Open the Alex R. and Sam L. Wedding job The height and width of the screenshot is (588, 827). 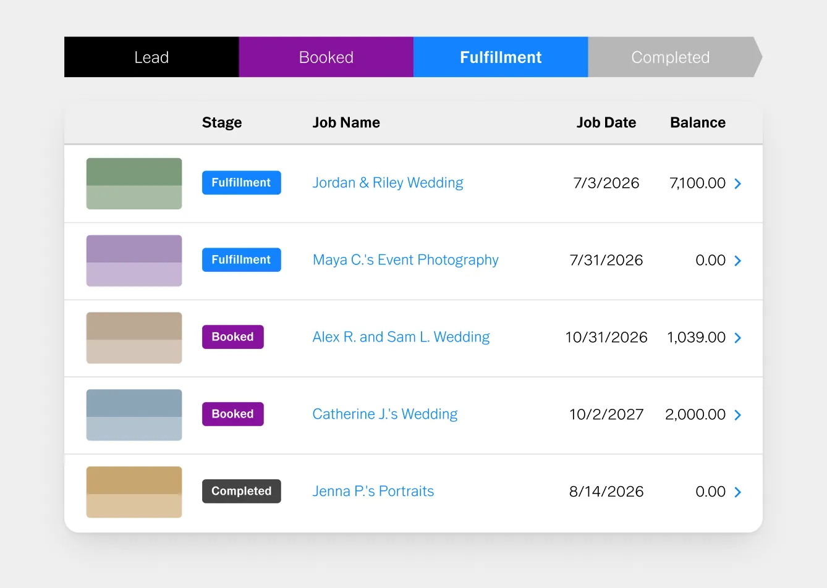coord(401,337)
